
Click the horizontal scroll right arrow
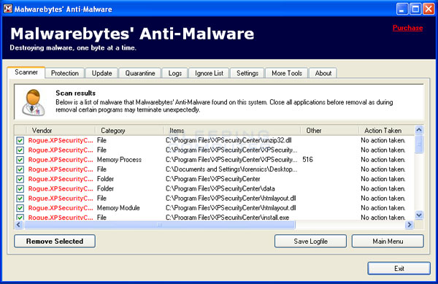tap(410, 225)
